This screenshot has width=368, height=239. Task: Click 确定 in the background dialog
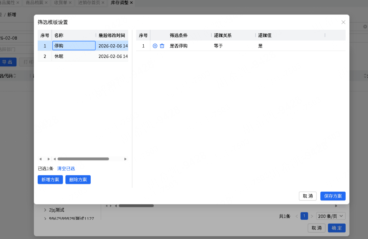click(337, 228)
